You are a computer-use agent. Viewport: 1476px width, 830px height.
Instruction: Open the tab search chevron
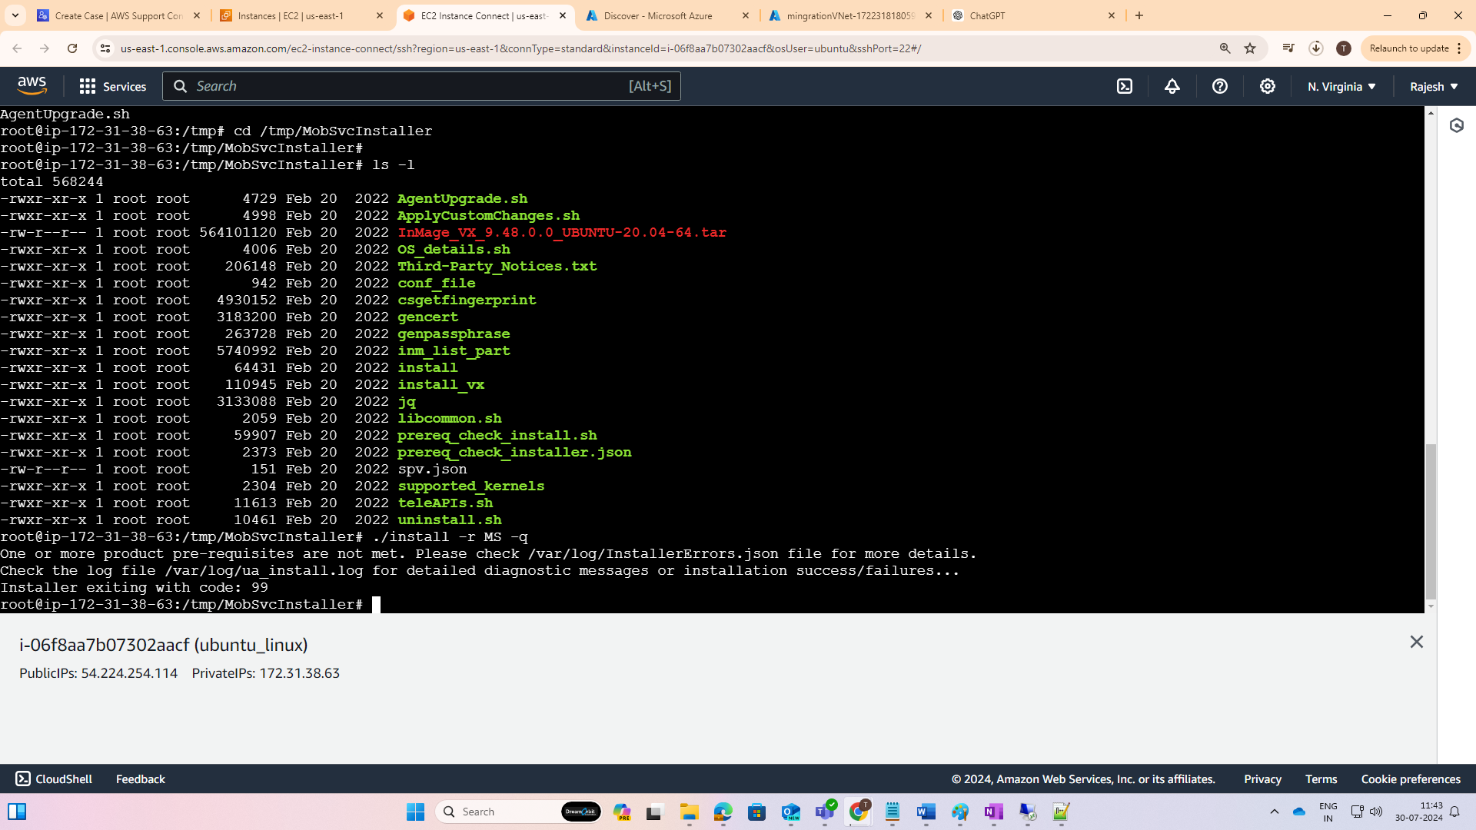(x=15, y=15)
